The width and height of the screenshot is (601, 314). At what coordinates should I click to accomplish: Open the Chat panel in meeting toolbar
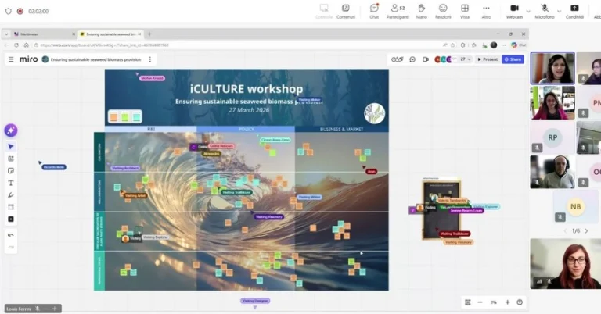point(374,11)
